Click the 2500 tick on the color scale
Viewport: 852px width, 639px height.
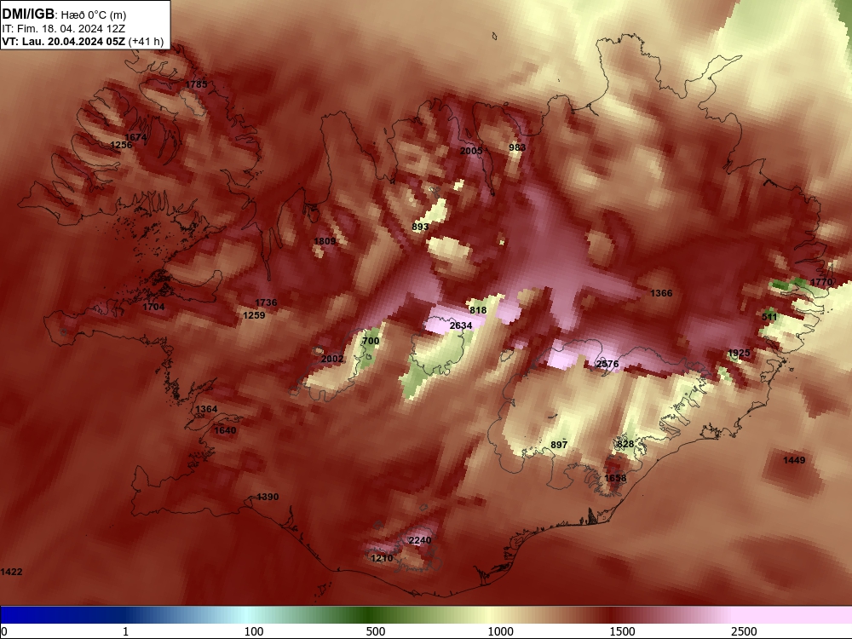tap(744, 631)
